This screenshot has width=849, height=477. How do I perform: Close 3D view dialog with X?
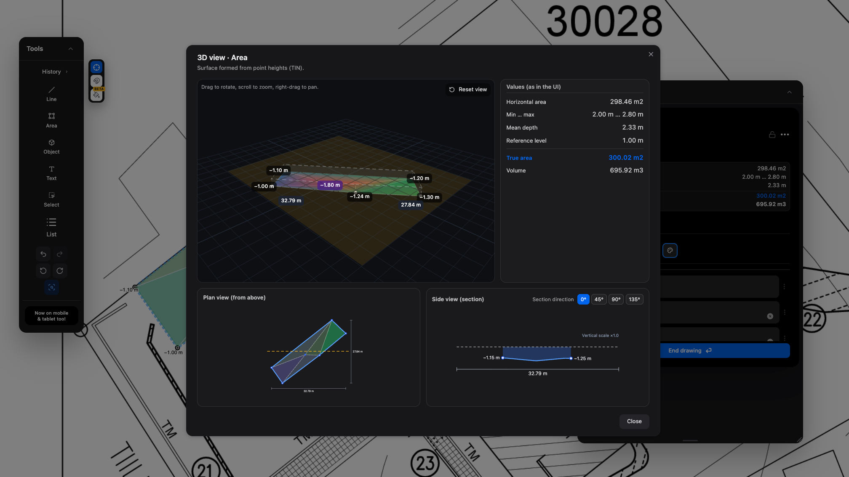click(x=651, y=54)
